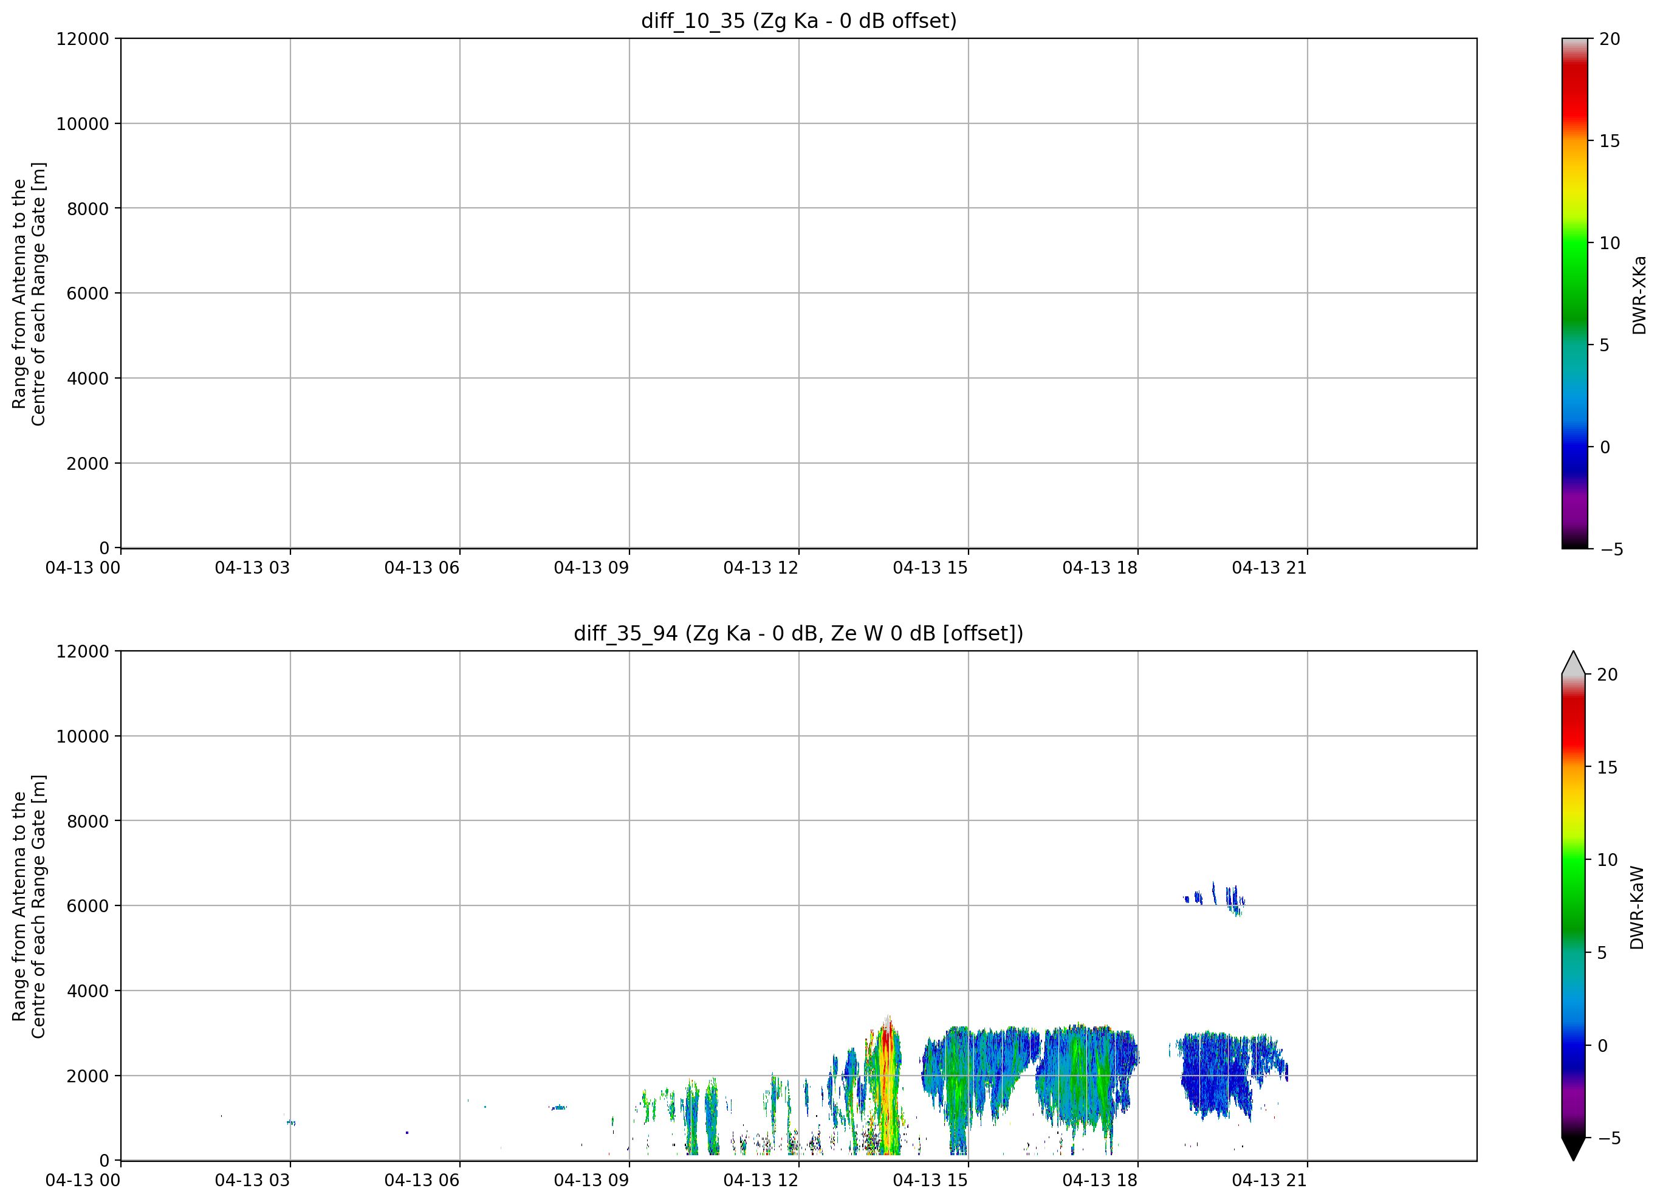Click the 04-13 00 tick label in bottom plot
The image size is (1660, 1202).
(83, 1180)
